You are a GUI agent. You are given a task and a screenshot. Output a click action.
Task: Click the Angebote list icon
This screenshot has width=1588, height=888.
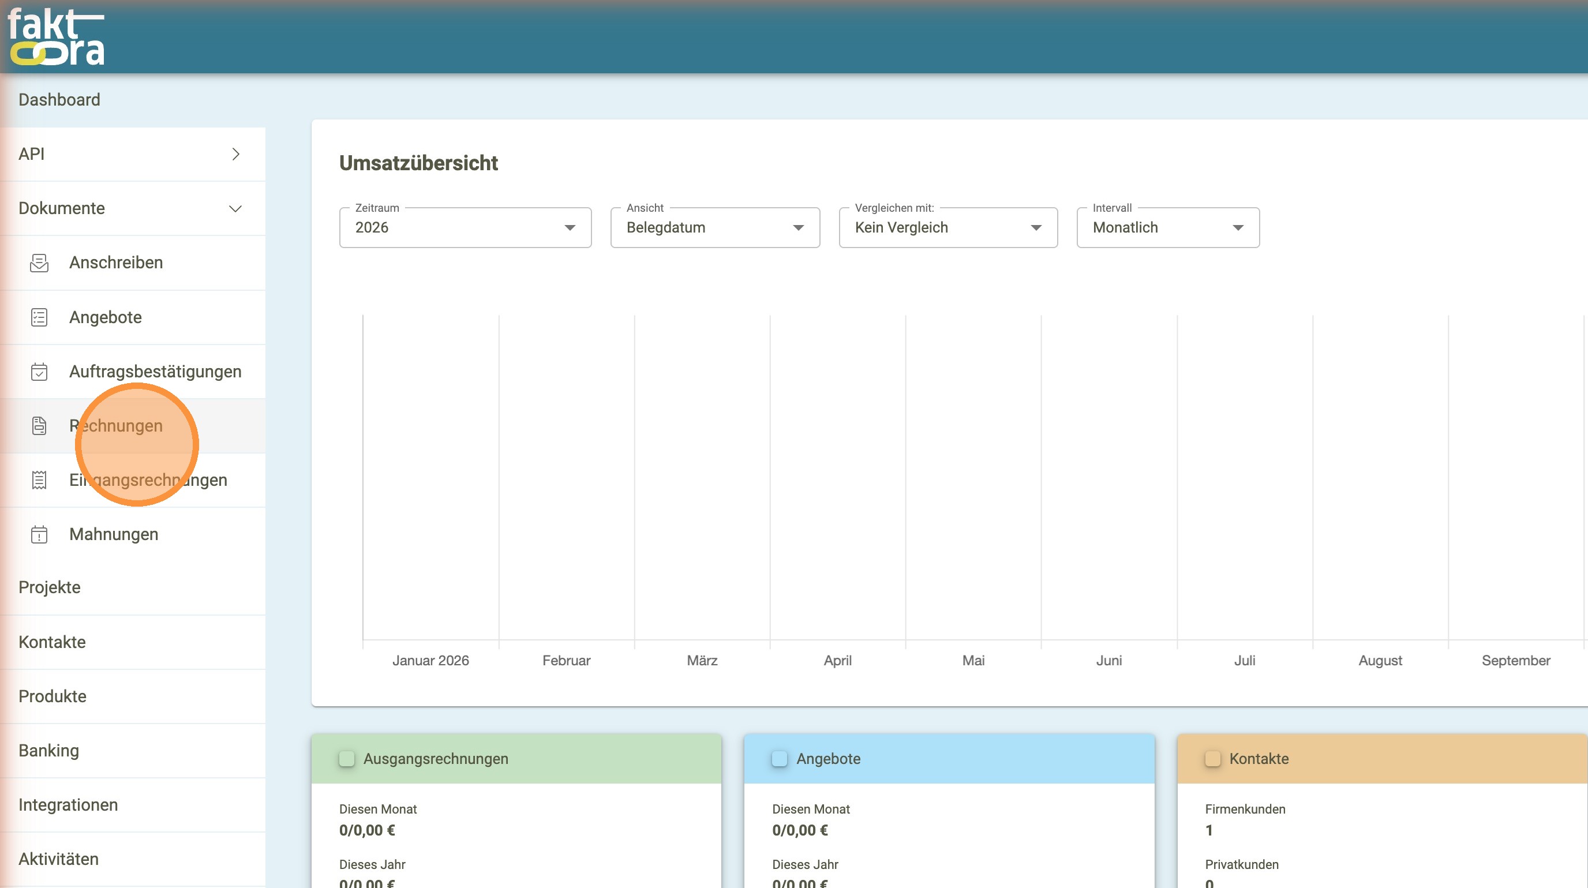(x=39, y=317)
